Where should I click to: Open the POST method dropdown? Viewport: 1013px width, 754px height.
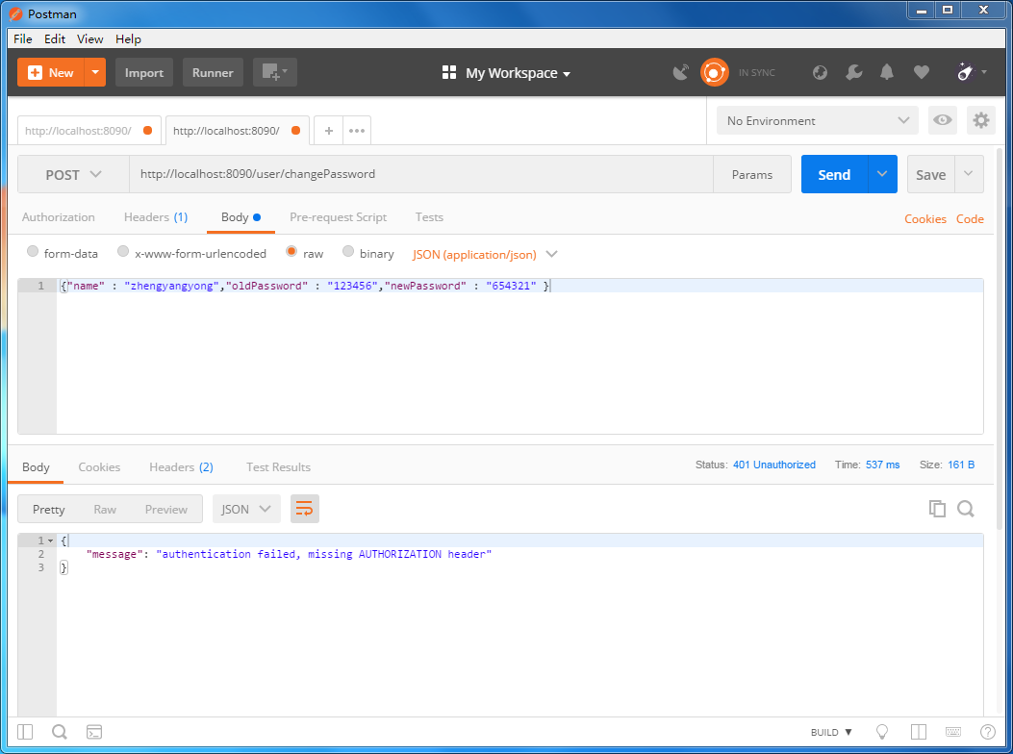click(73, 175)
